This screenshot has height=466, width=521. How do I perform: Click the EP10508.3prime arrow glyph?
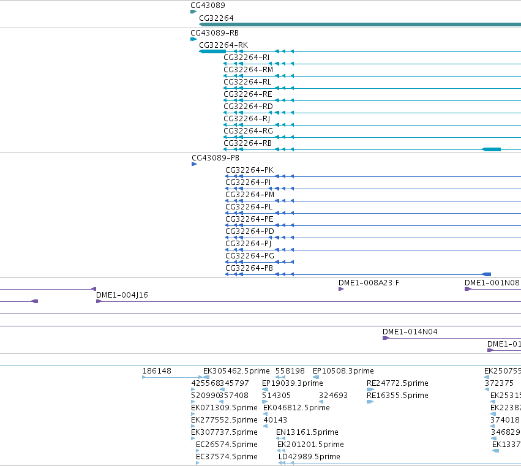point(316,377)
